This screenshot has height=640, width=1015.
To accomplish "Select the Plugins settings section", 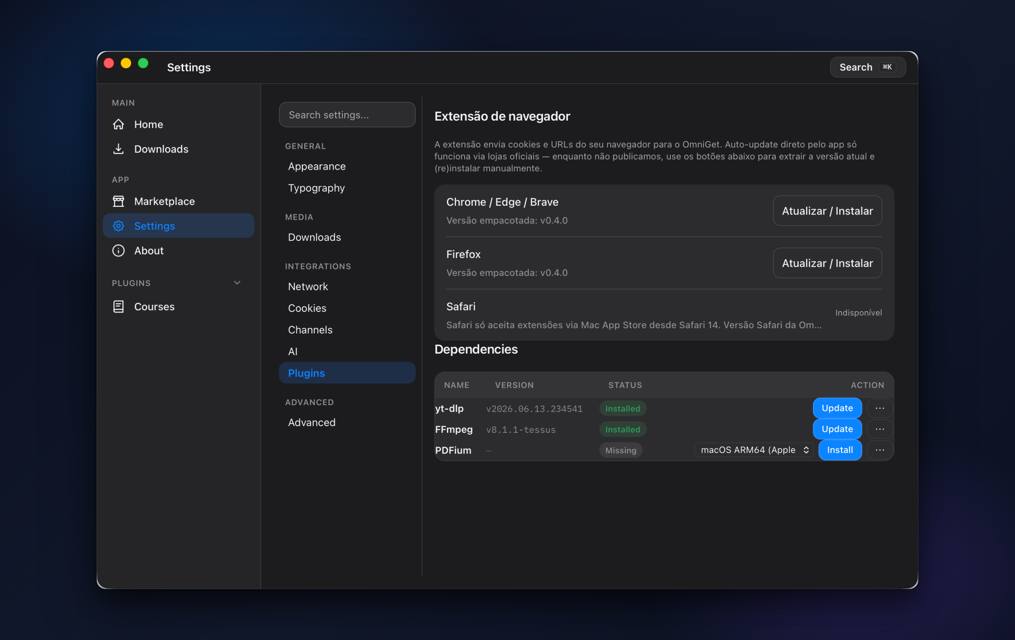I will 347,373.
